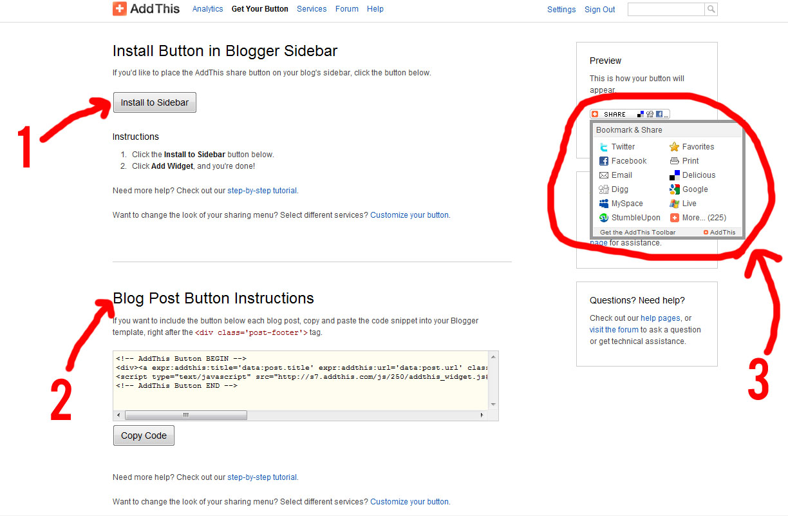Screen dimensions: 788x516
Task: Click the code box horizontal scrollbar thumb
Action: [x=185, y=416]
